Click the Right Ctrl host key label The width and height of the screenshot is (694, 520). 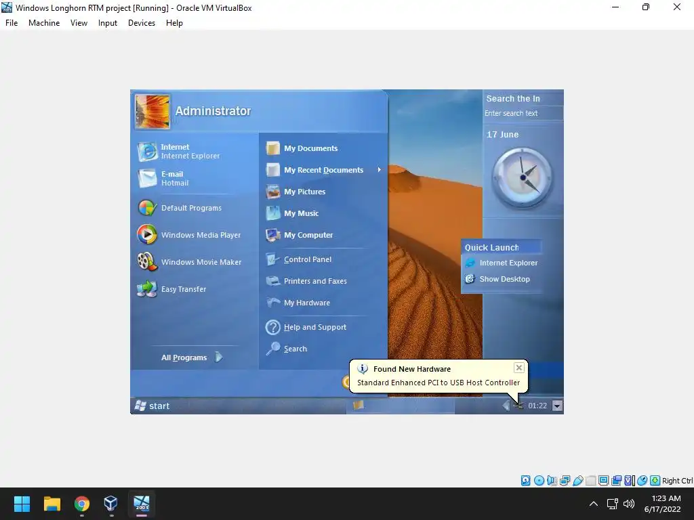click(678, 481)
